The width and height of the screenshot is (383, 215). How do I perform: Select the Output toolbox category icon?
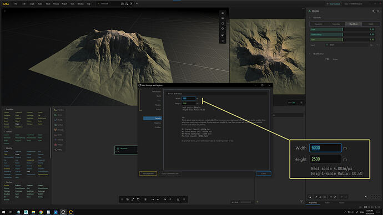[56, 145]
